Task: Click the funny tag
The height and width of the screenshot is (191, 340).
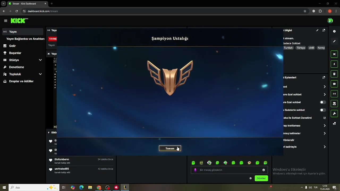Action: click(x=321, y=48)
